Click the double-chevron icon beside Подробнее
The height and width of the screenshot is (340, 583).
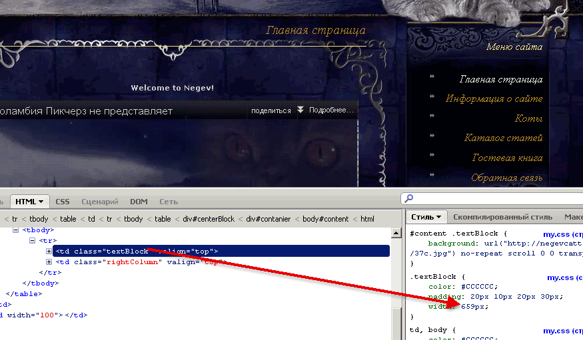coord(300,110)
